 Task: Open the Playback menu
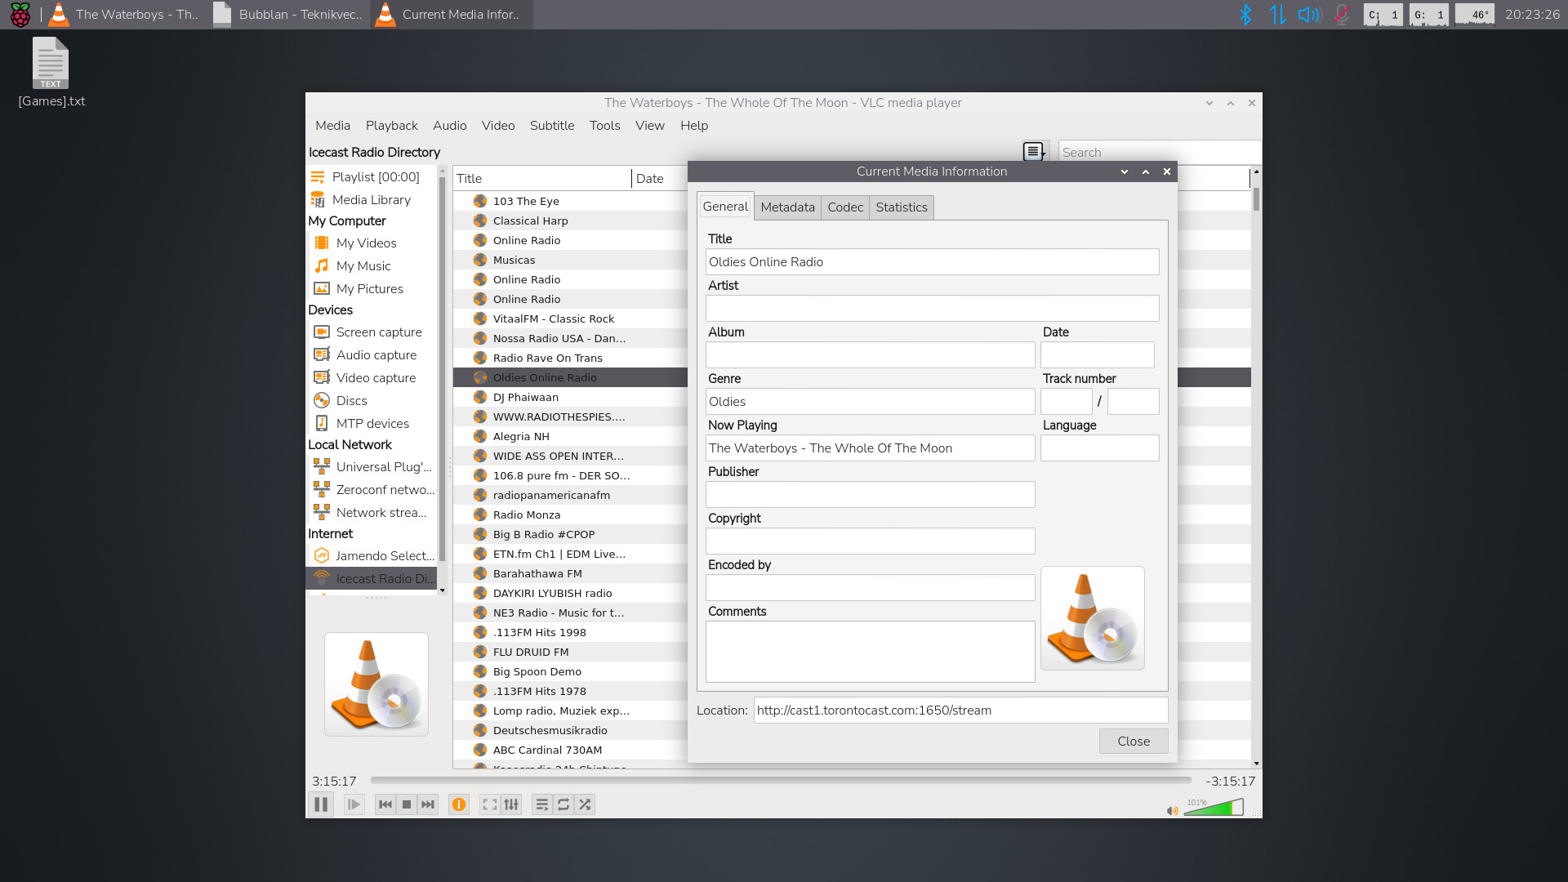[392, 126]
